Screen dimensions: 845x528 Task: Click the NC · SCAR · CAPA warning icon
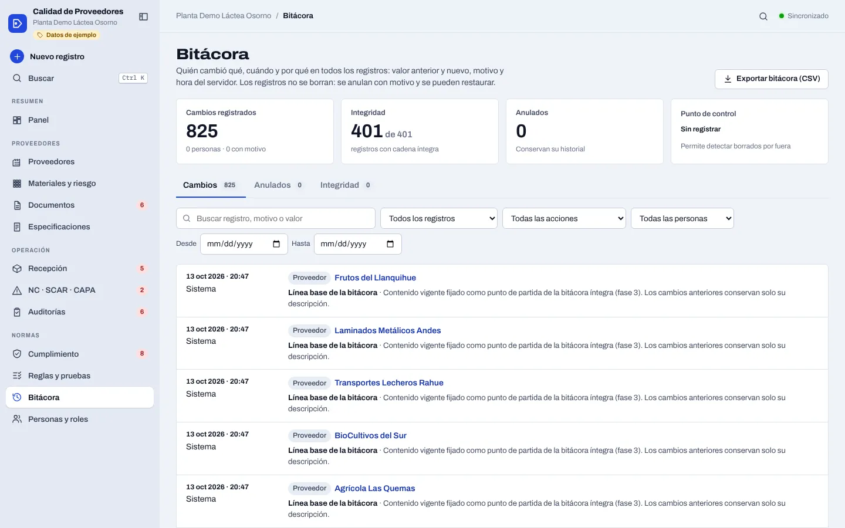coord(17,290)
